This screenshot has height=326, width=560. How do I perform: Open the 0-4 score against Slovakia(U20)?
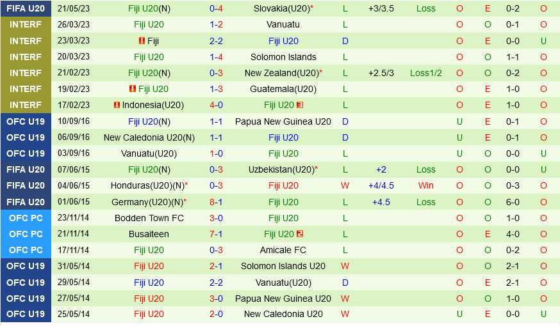pos(216,8)
